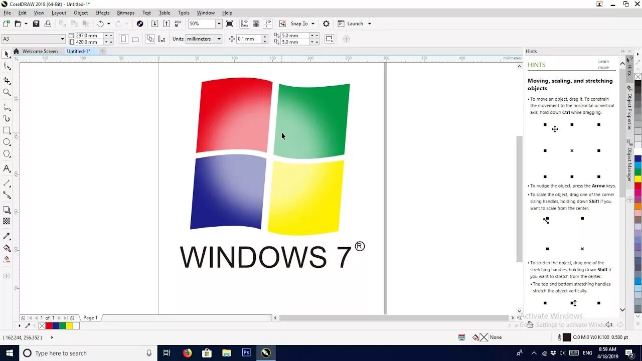Turn off snapping toggle

coord(282,24)
